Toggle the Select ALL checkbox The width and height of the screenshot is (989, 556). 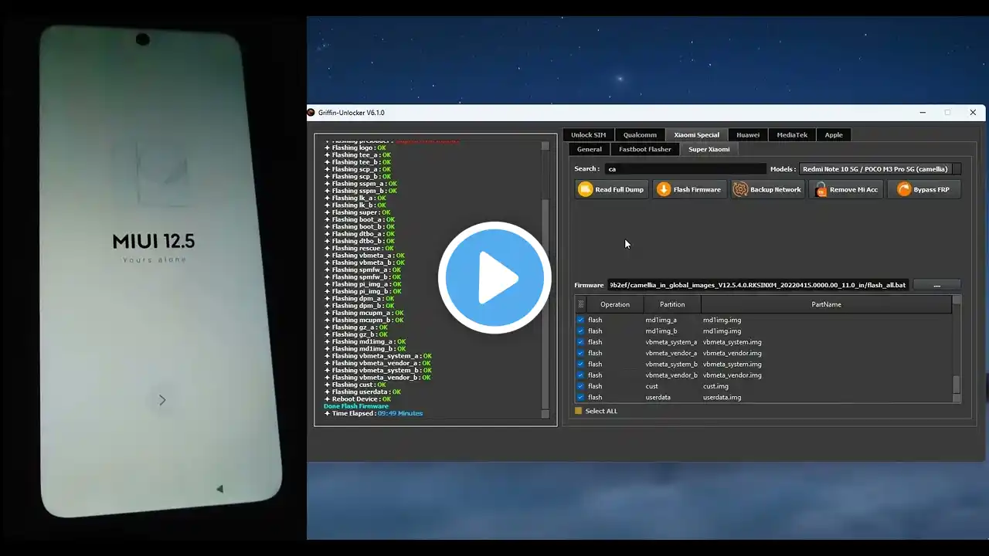578,411
